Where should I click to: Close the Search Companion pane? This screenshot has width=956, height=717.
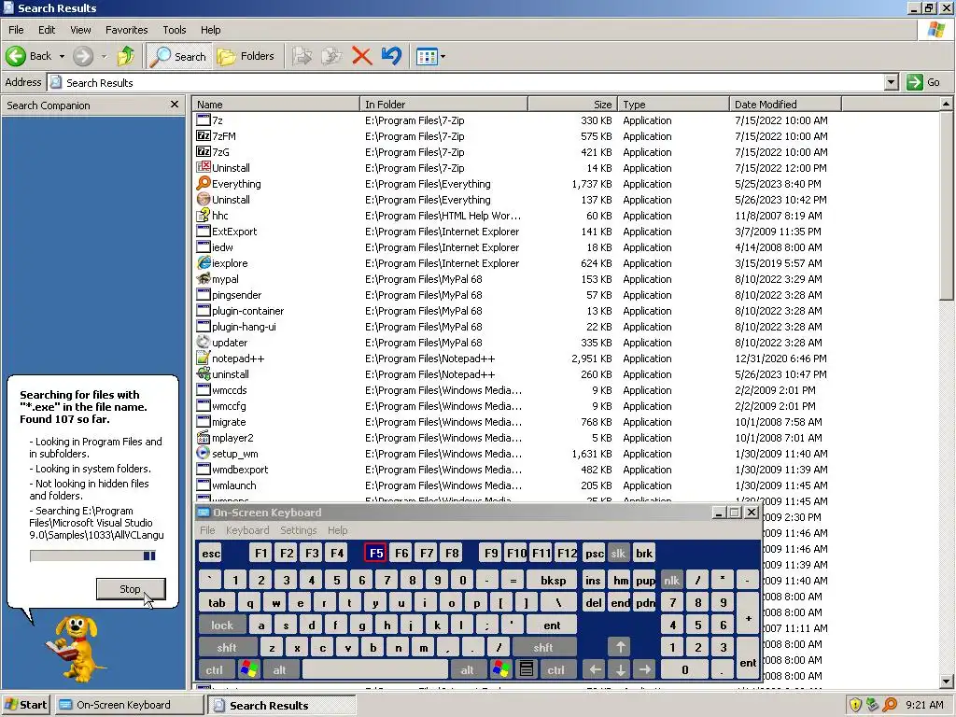coord(175,105)
